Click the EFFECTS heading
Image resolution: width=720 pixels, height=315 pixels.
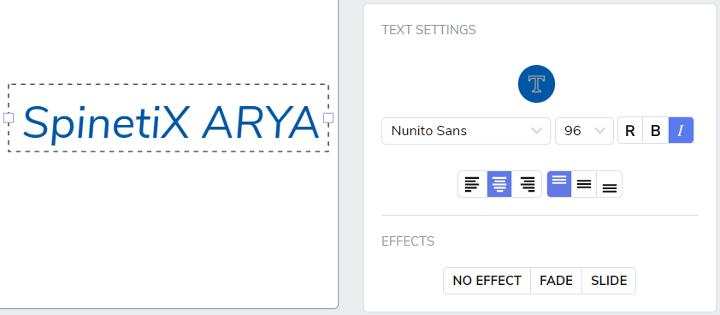[408, 241]
